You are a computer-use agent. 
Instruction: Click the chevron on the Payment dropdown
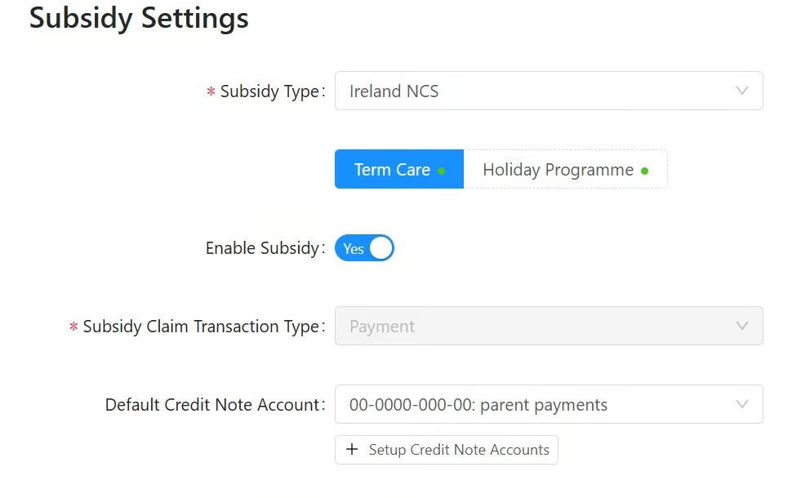point(741,326)
